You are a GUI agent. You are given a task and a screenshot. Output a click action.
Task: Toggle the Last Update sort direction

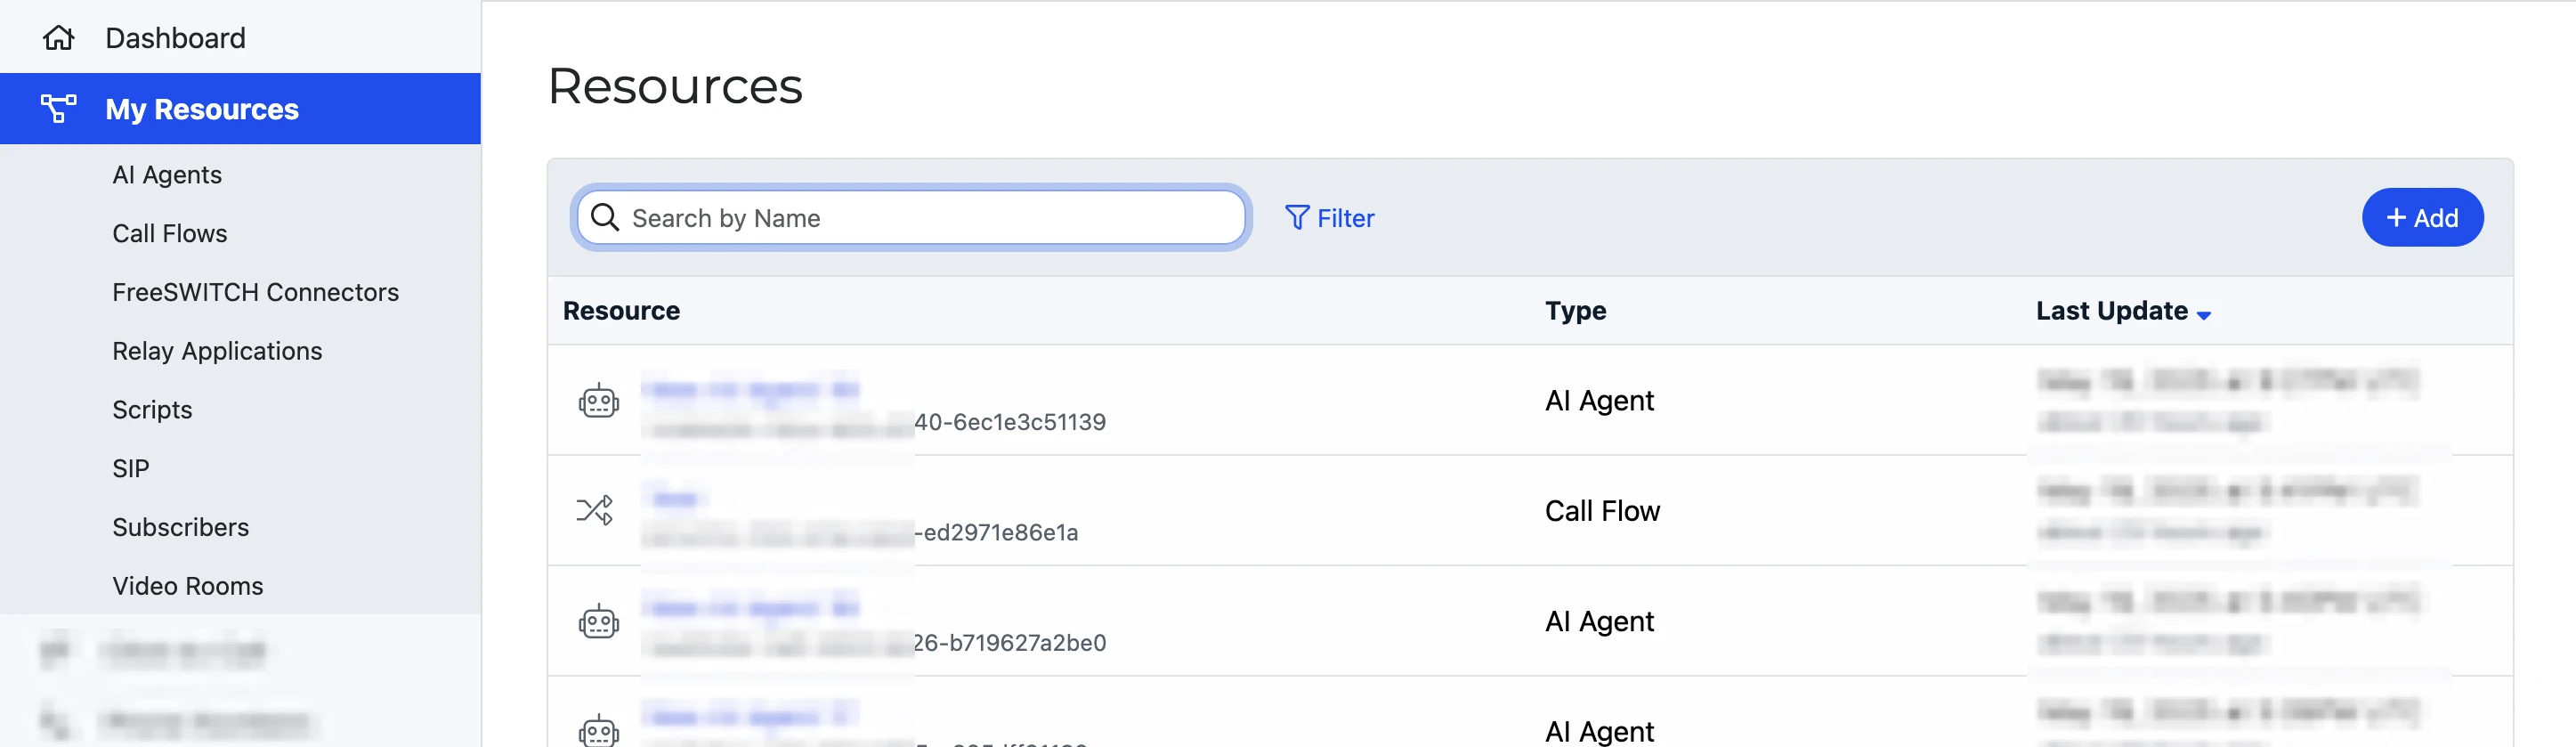pos(2204,313)
